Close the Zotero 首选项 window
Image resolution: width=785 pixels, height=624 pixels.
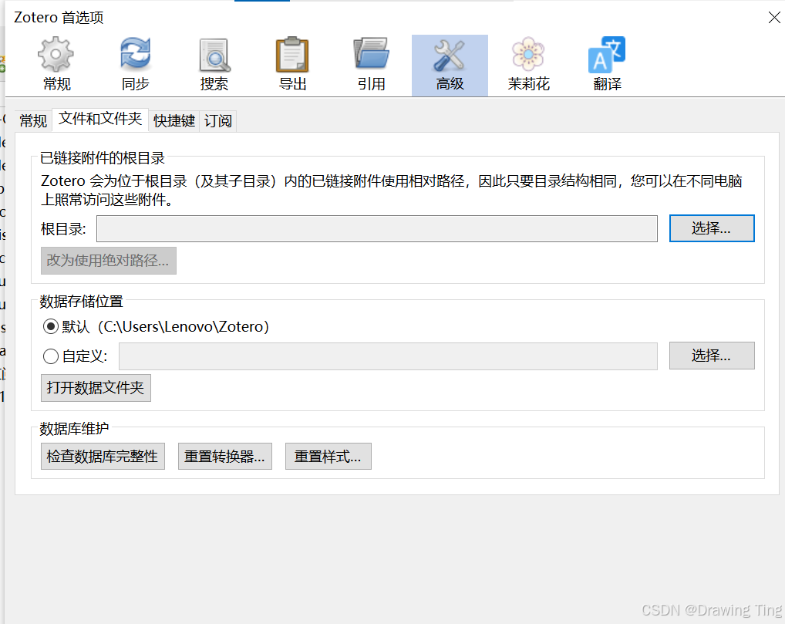pos(773,18)
